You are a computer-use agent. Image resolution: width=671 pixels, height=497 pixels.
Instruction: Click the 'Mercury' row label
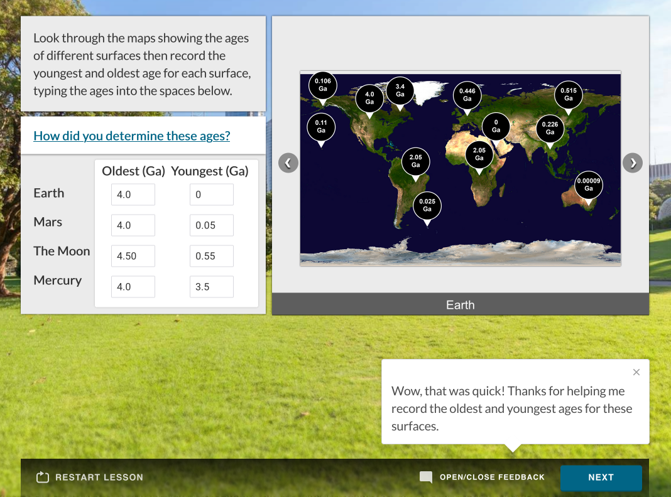pyautogui.click(x=57, y=281)
